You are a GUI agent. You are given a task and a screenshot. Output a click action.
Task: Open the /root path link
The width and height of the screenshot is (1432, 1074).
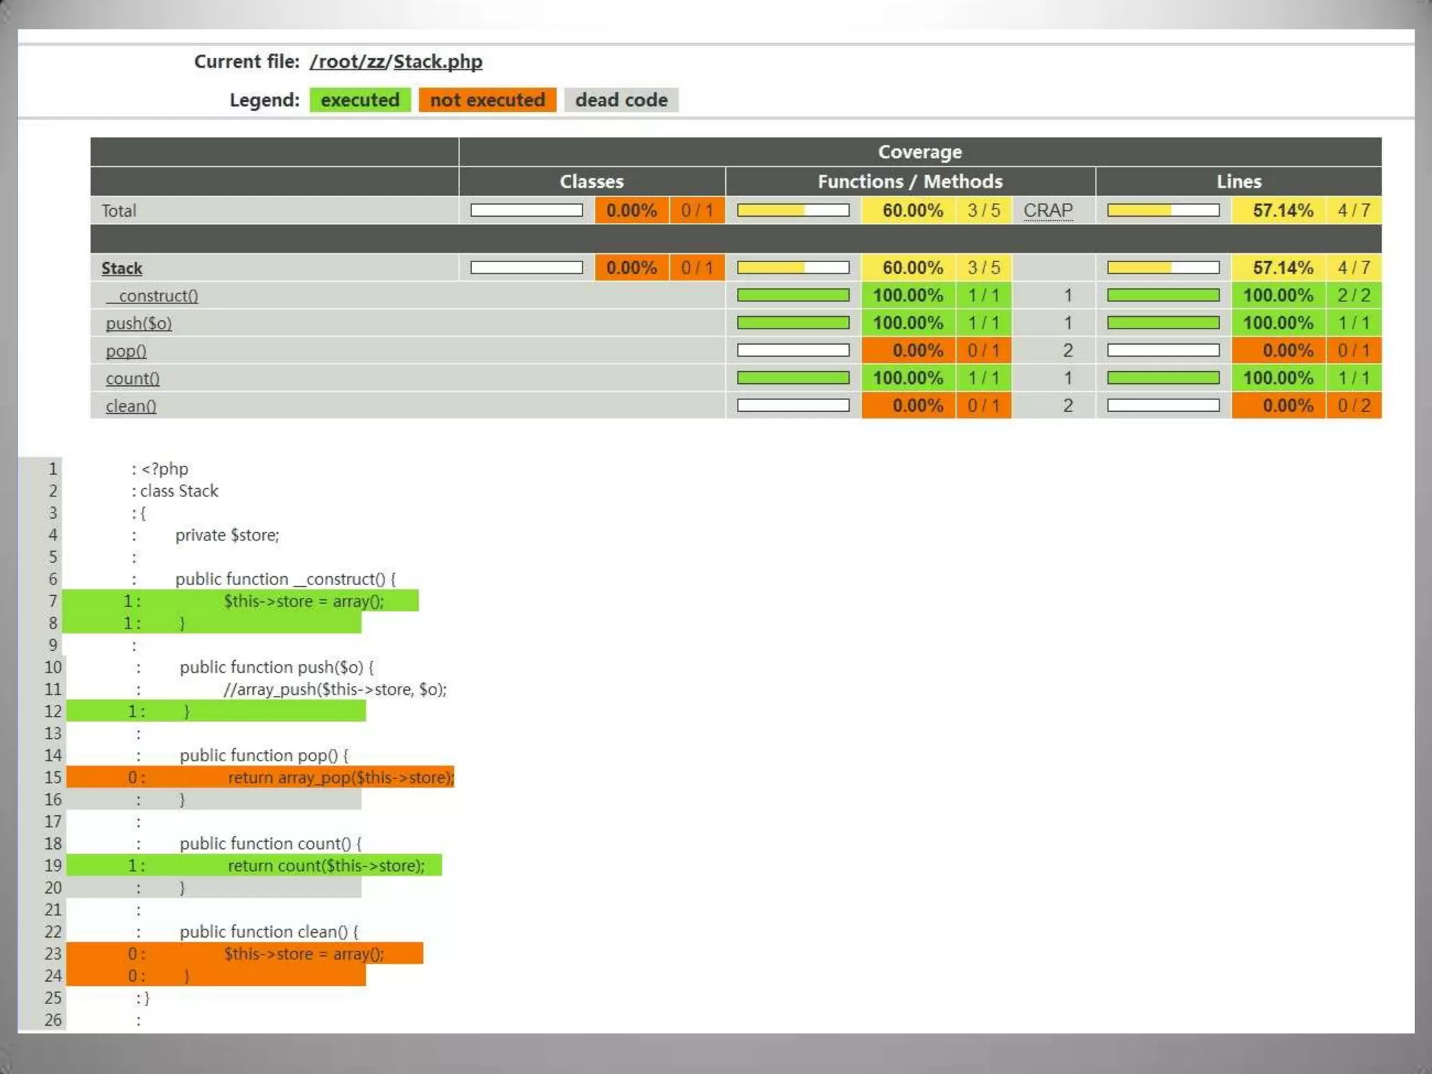[x=337, y=62]
